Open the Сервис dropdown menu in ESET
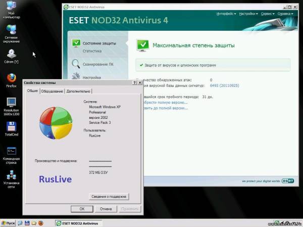 [268, 14]
